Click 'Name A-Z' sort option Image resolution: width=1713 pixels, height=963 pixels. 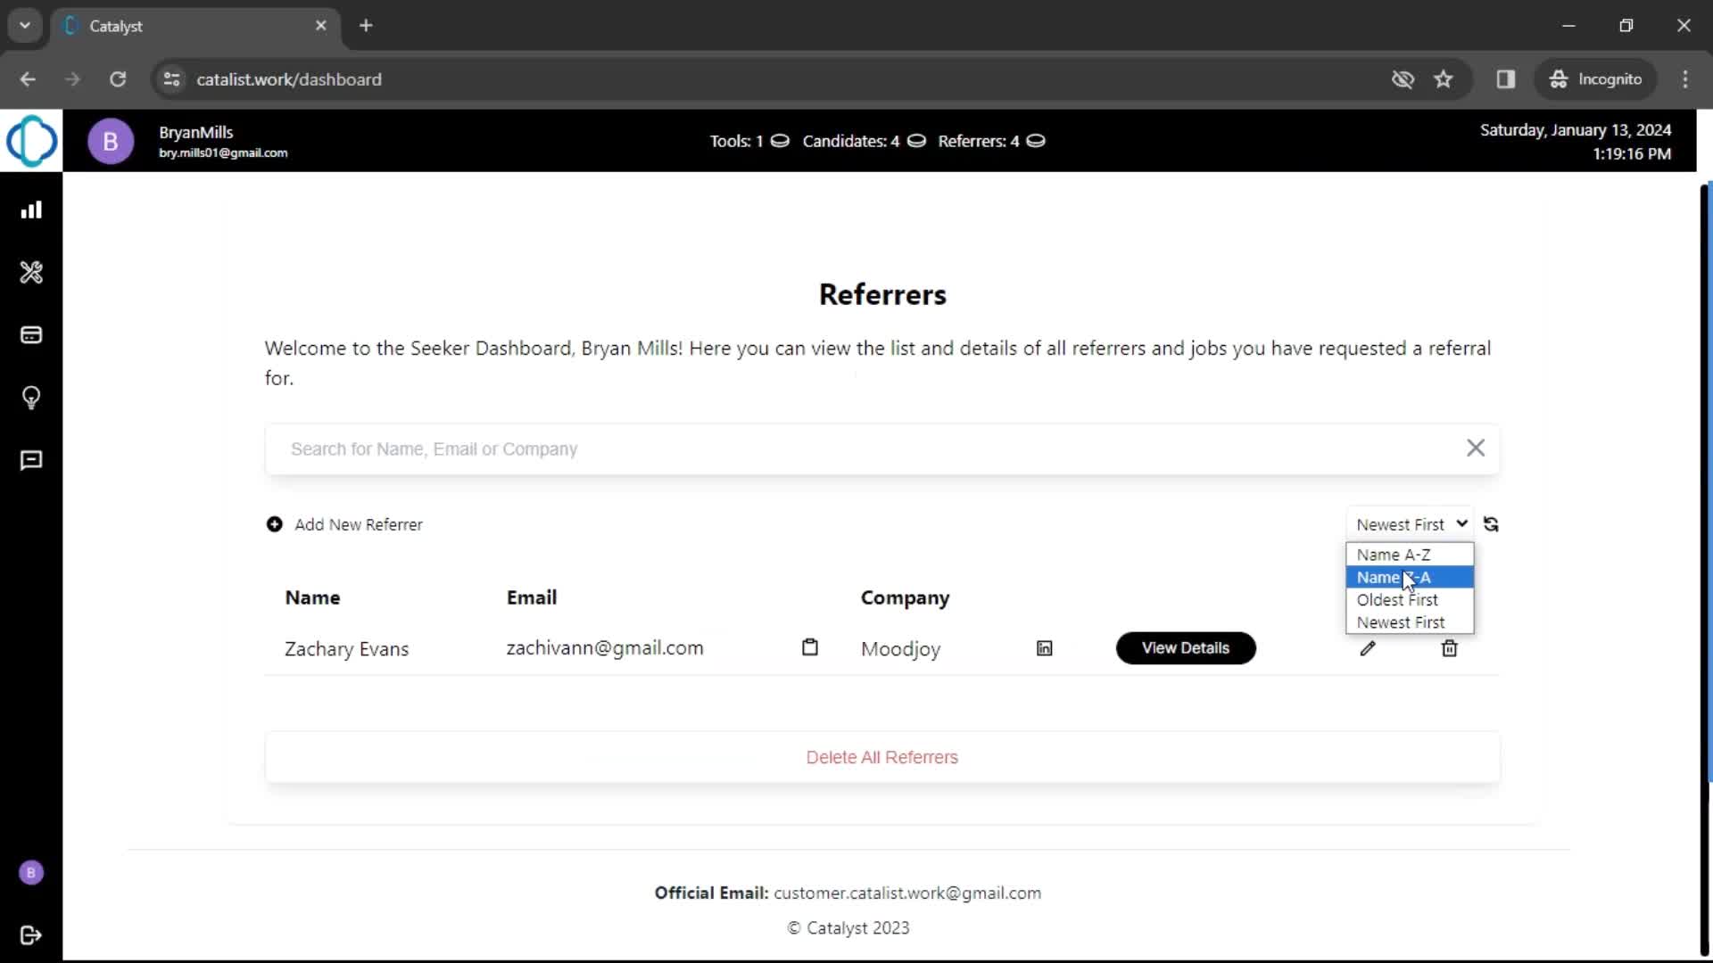pos(1407,554)
